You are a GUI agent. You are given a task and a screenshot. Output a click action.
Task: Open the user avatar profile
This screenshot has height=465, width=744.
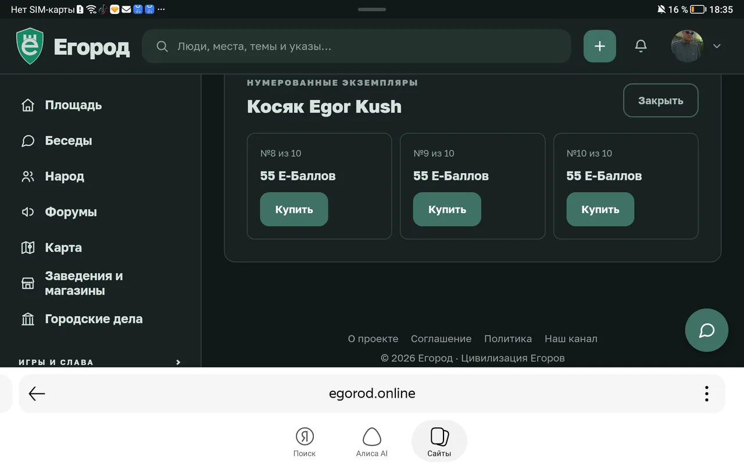tap(687, 46)
